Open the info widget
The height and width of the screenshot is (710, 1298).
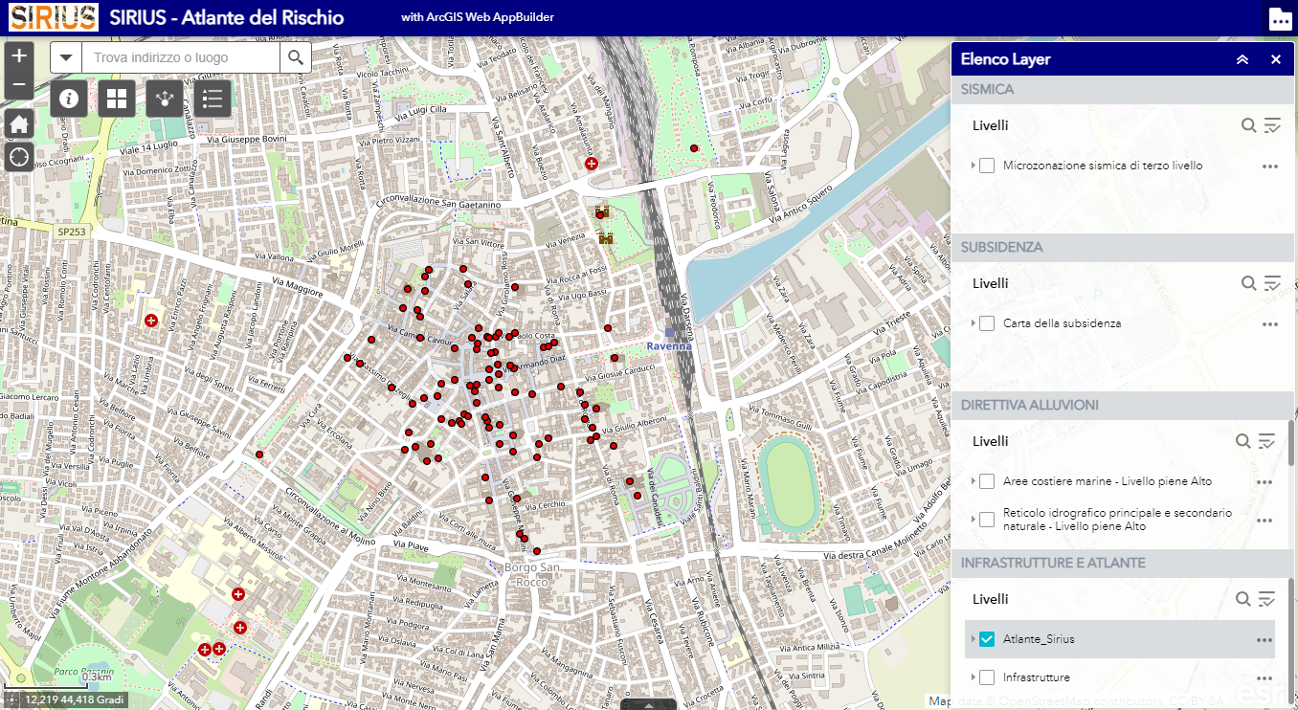pyautogui.click(x=68, y=99)
